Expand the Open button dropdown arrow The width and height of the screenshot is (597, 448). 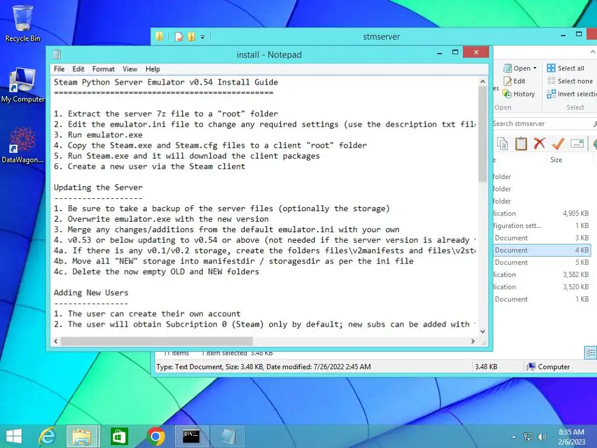coord(535,68)
